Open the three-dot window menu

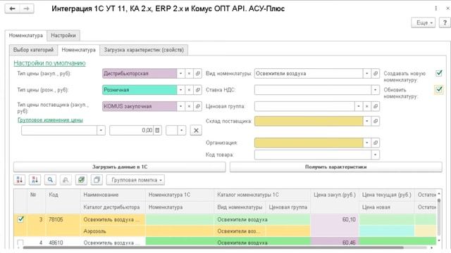436,8
